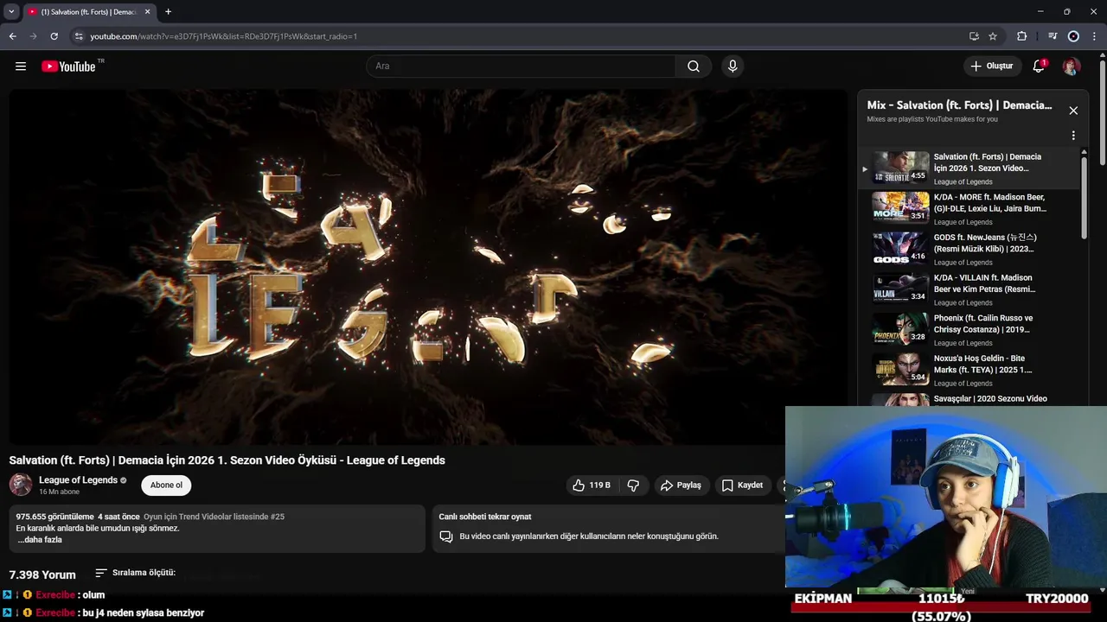The height and width of the screenshot is (622, 1107).
Task: Open the YouTube hamburger guide menu
Action: pos(21,67)
